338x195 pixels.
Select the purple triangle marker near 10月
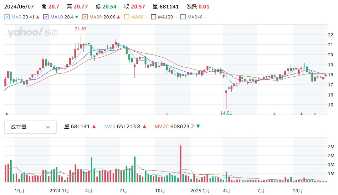(302, 114)
